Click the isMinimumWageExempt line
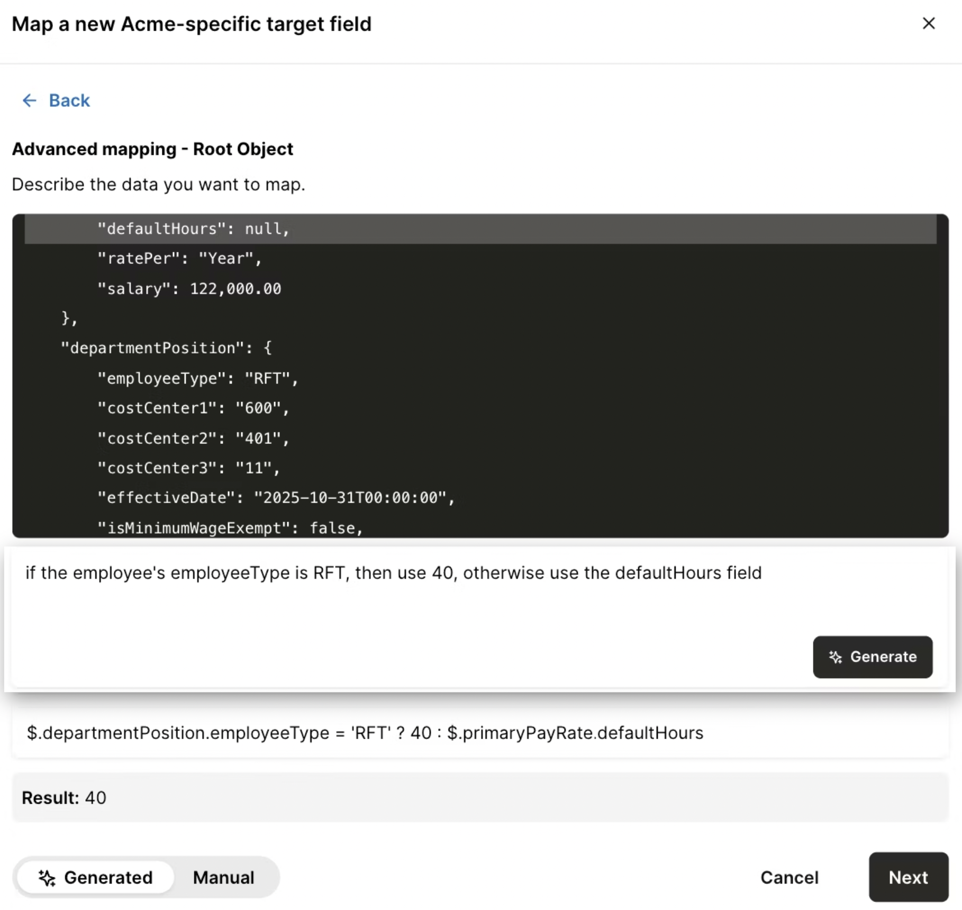The height and width of the screenshot is (910, 962). point(230,527)
